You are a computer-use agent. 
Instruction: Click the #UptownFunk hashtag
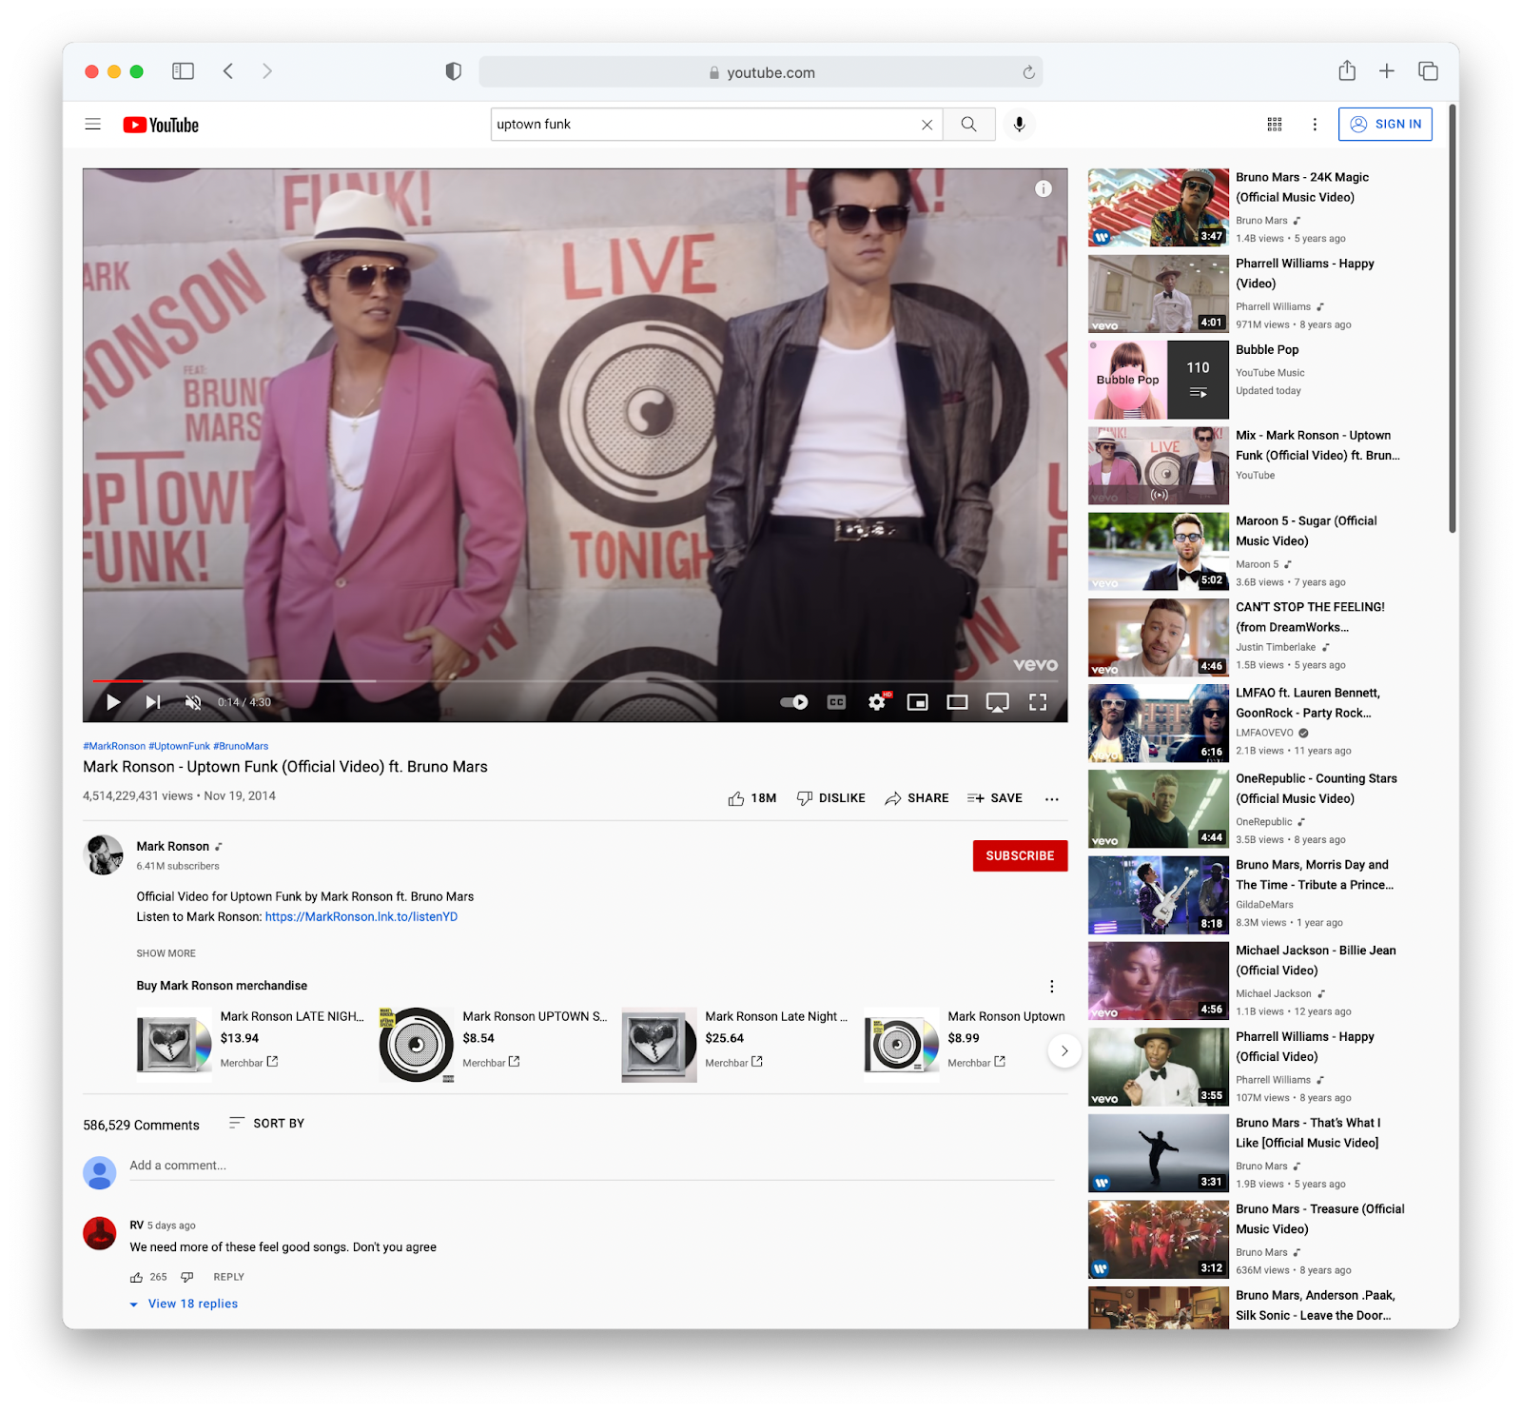coord(179,746)
